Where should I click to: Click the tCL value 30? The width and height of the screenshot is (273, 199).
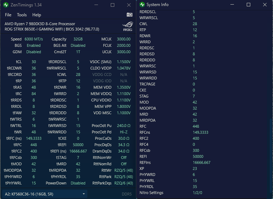34,62
